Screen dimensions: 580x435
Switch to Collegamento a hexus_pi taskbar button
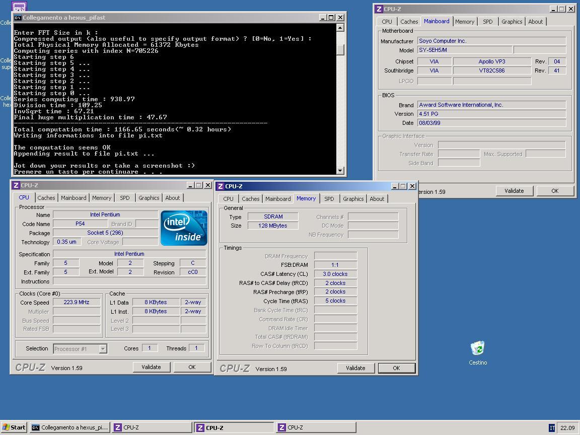point(70,427)
